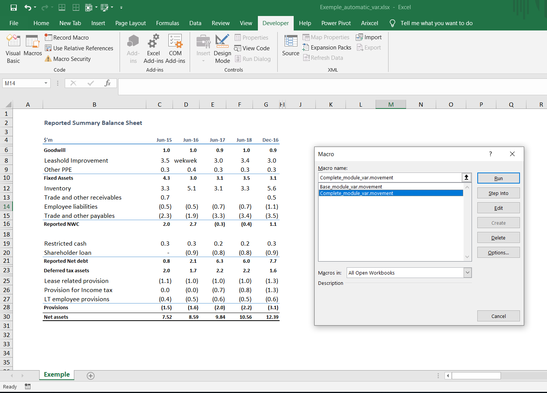This screenshot has width=547, height=393.
Task: Click the Run button in Macro dialog
Action: tap(498, 178)
